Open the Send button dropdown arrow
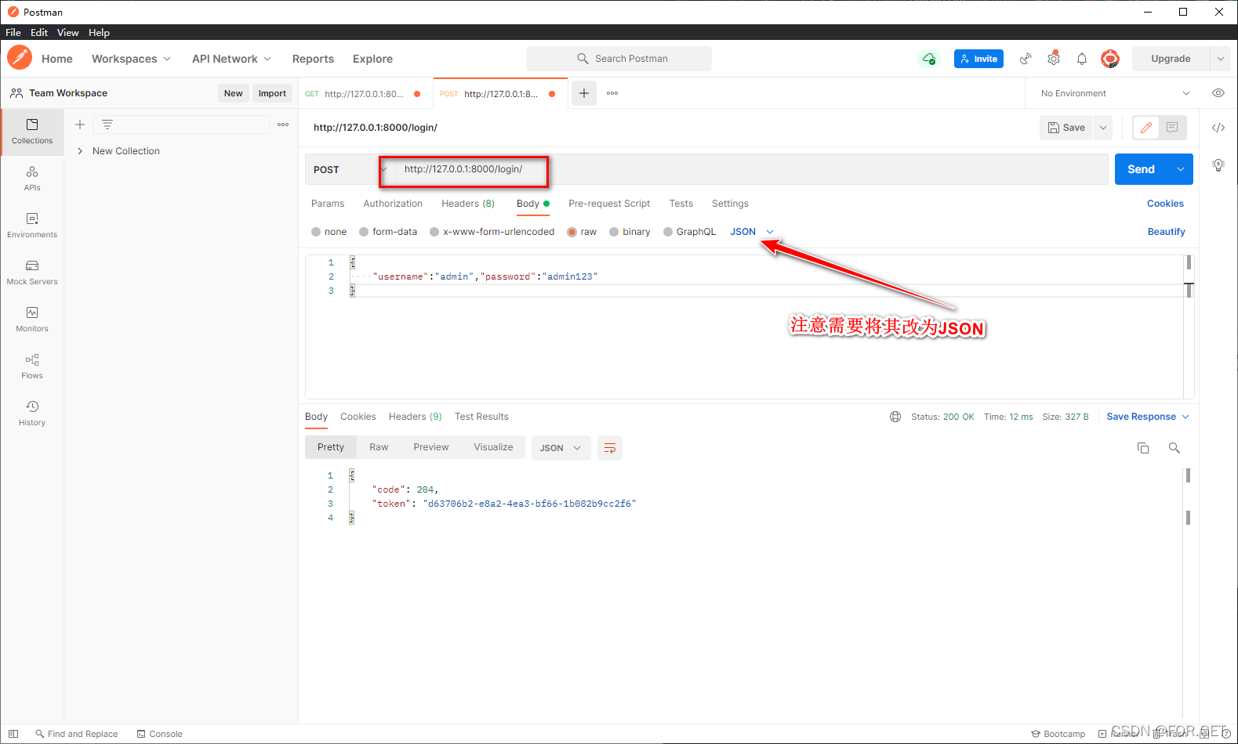 [1181, 169]
